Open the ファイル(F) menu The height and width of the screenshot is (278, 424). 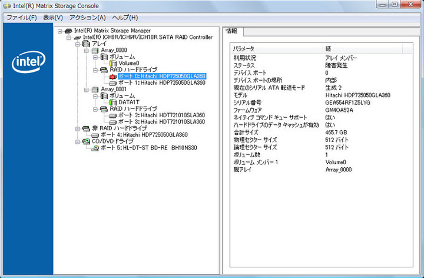21,18
